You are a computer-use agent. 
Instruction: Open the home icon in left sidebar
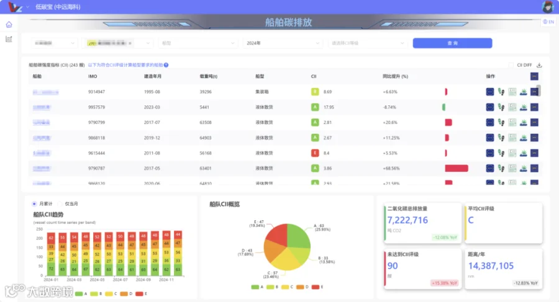pyautogui.click(x=9, y=25)
